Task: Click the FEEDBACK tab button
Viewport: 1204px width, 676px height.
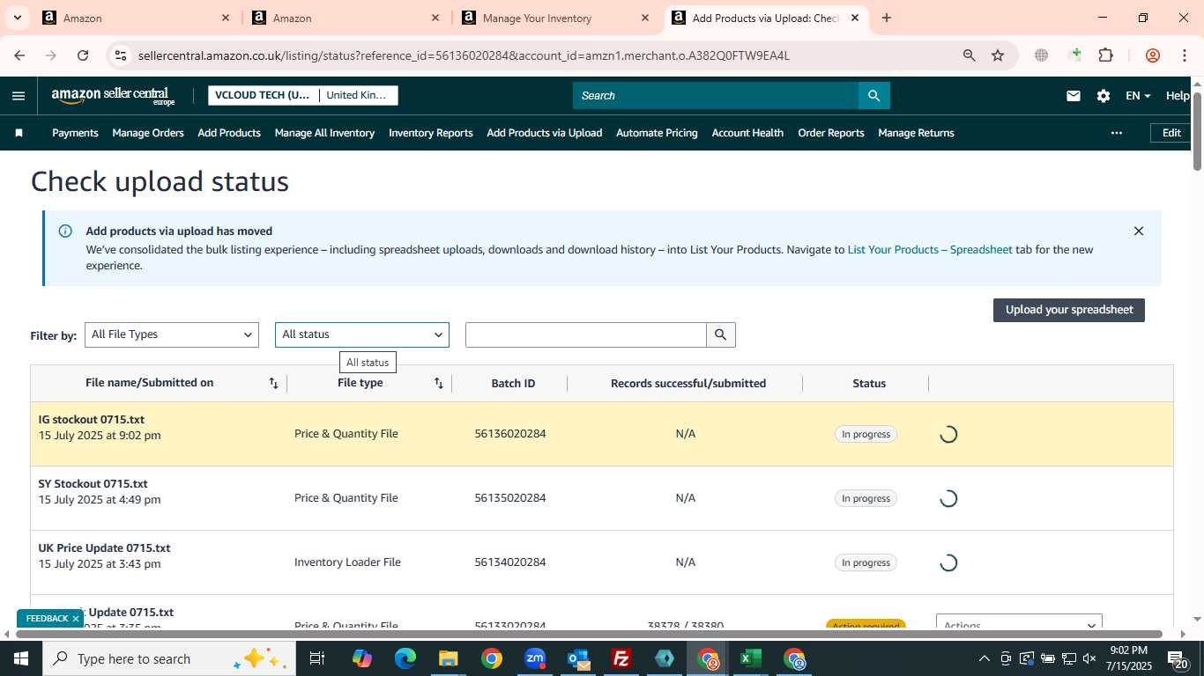Action: pos(47,619)
